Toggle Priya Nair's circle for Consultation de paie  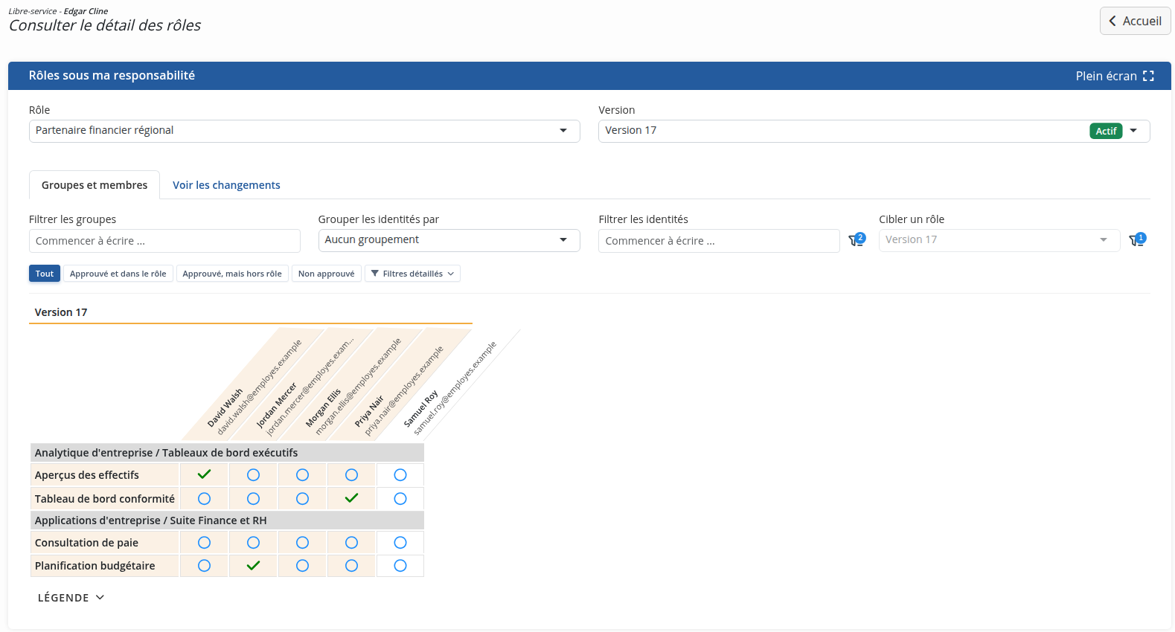click(x=351, y=543)
